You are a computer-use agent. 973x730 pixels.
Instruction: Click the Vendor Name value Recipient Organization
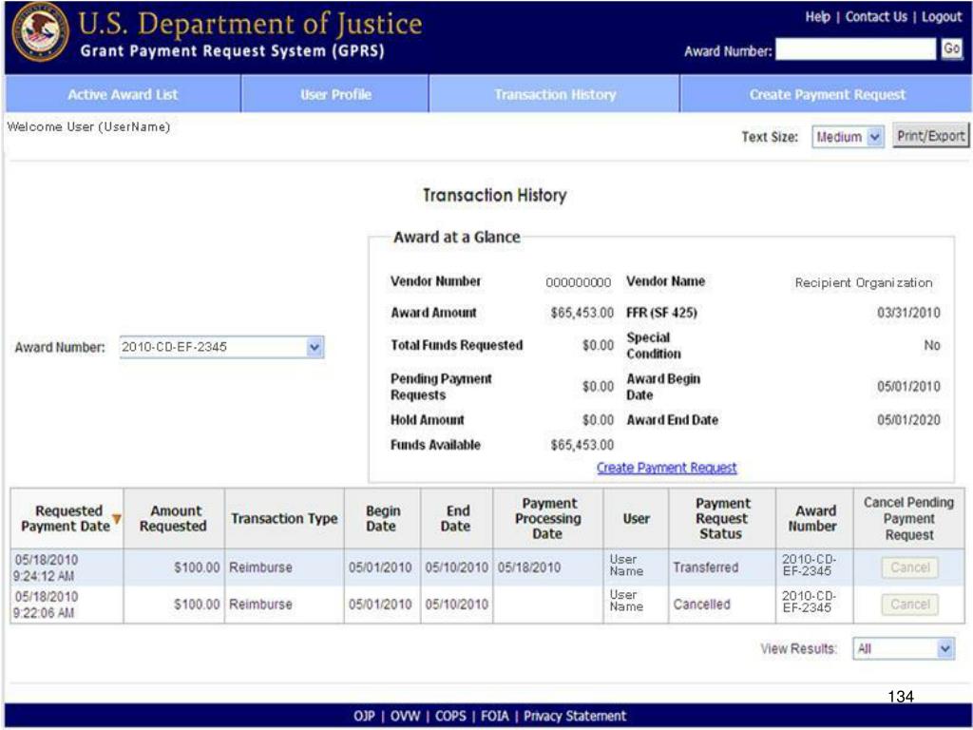coord(864,283)
